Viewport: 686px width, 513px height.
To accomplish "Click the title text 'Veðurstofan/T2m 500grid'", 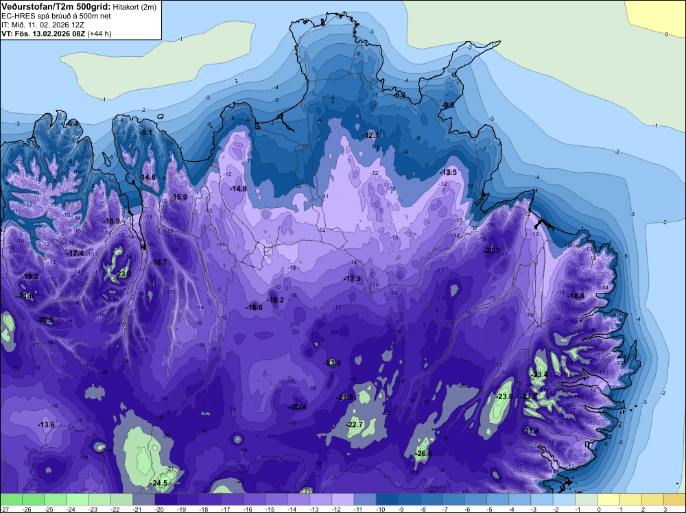I will (x=56, y=7).
